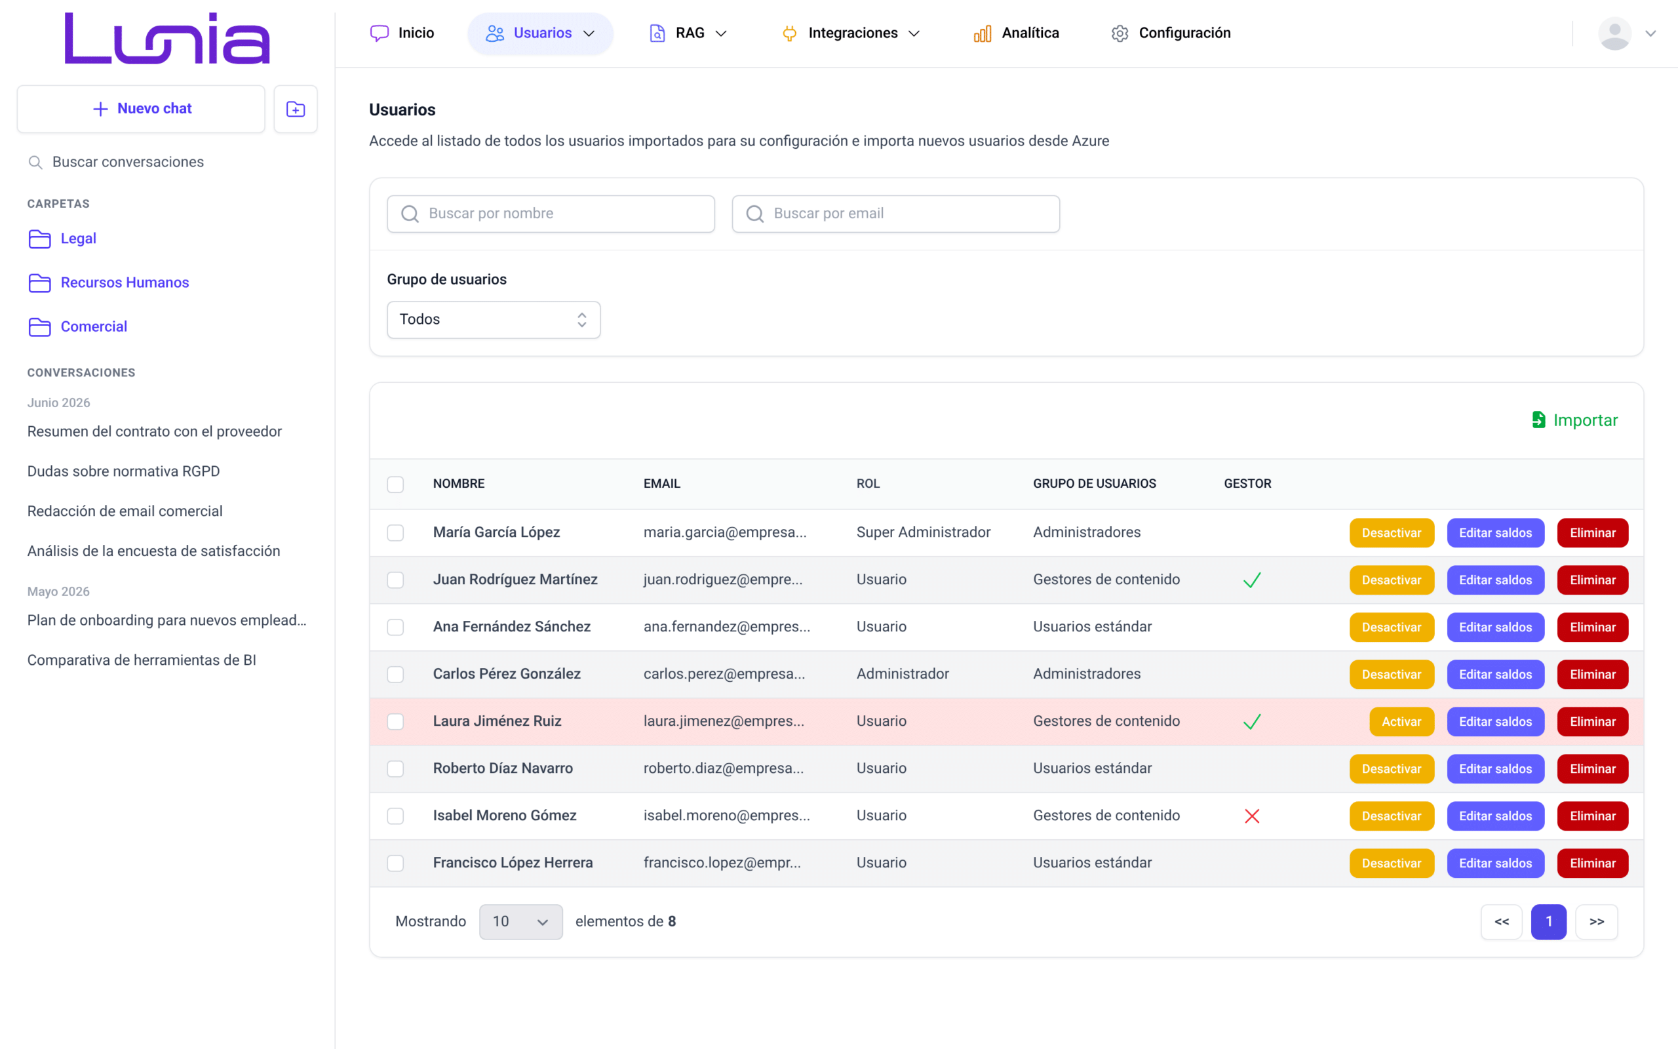Check the box for Roberto Díaz Navarro
This screenshot has width=1678, height=1049.
395,768
